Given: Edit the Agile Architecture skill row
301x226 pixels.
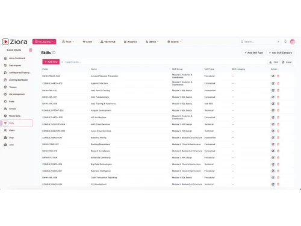Looking at the screenshot, I should point(273,83).
